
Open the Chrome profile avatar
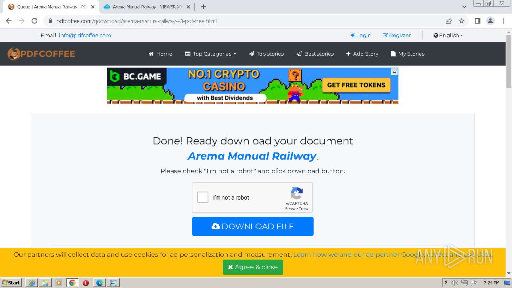[x=490, y=21]
